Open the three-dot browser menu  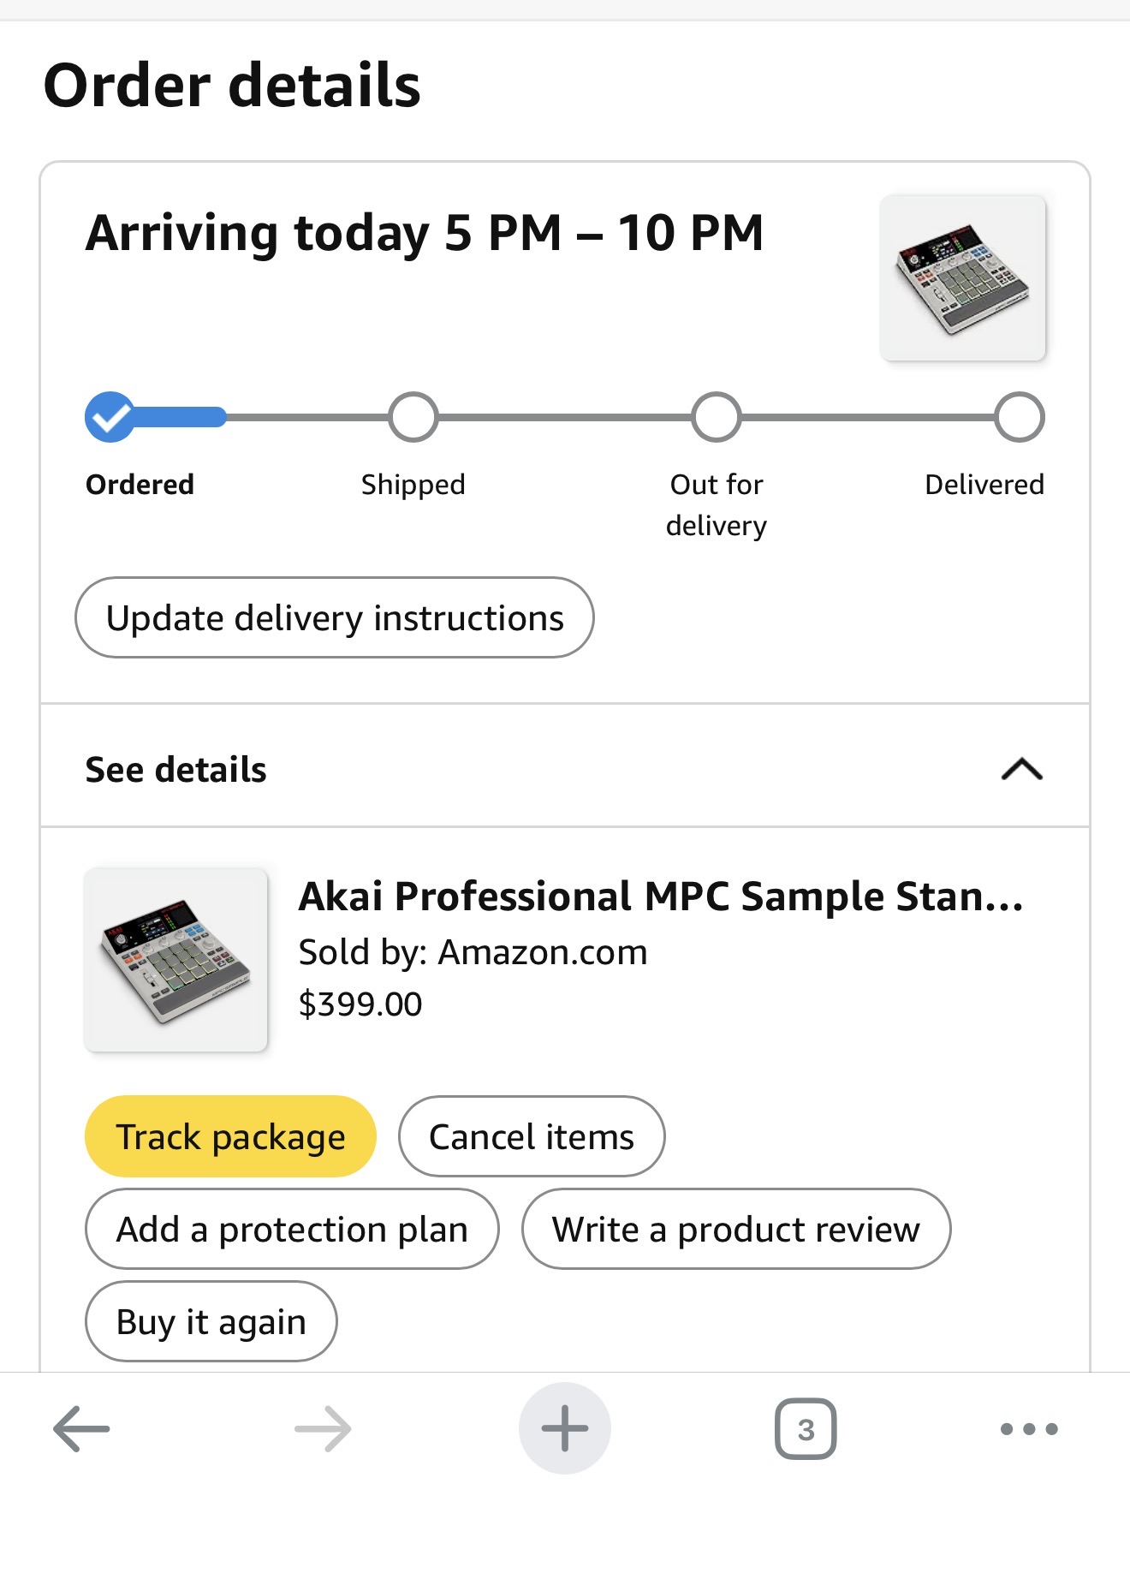(1029, 1428)
